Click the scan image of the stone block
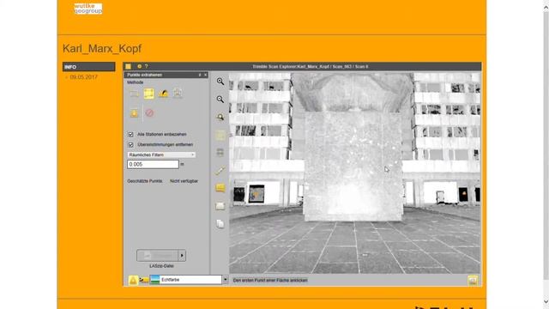 coord(353,167)
